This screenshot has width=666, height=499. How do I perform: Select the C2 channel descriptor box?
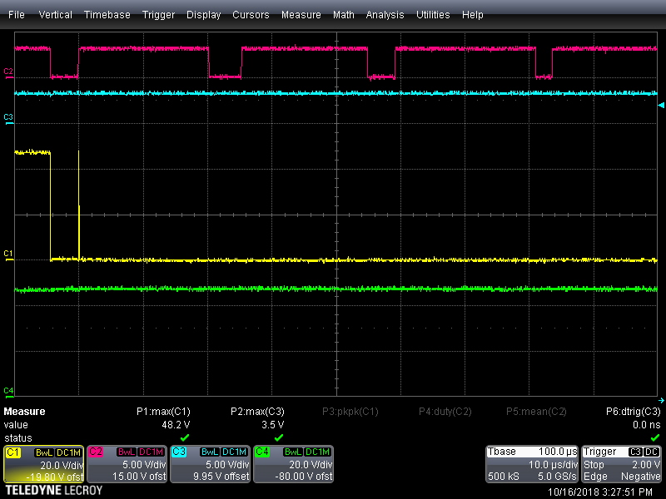coord(127,464)
